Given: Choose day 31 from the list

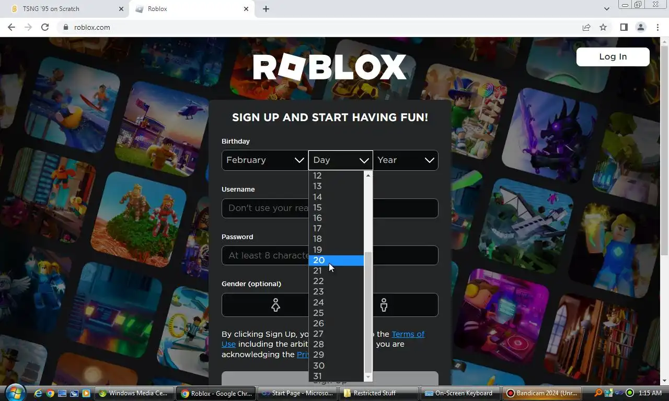Looking at the screenshot, I should [336, 376].
